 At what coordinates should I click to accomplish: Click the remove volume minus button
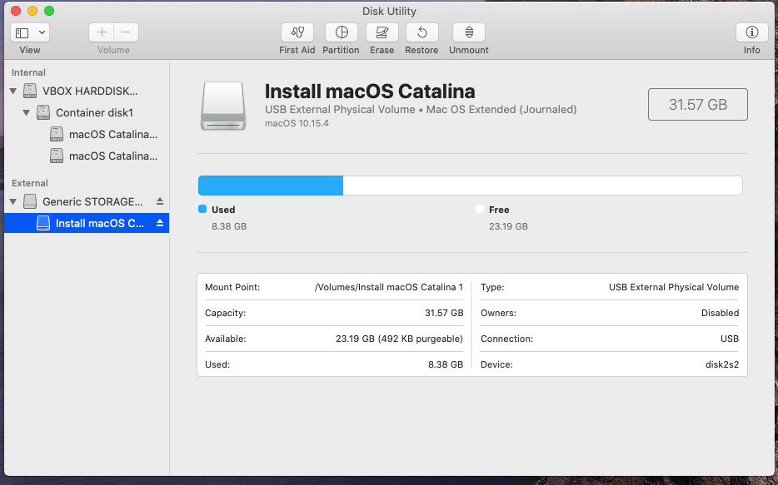126,32
